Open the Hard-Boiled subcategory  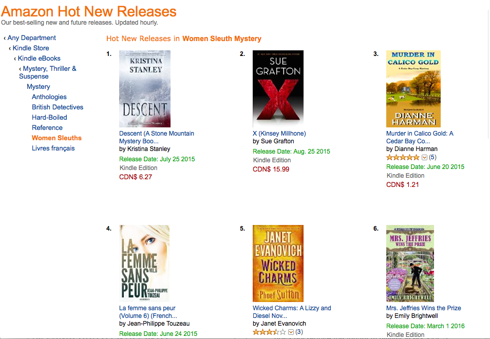(49, 118)
